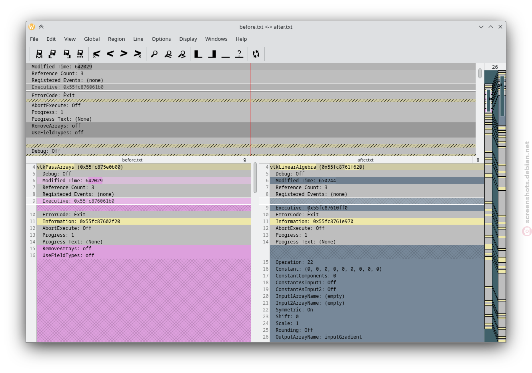This screenshot has width=532, height=373.
Task: Click the search backward magnifier icon
Action: point(168,54)
